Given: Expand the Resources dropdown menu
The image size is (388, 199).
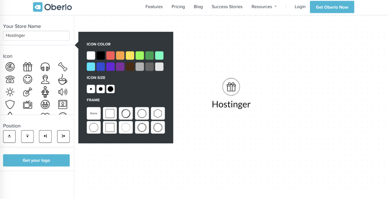Looking at the screenshot, I should point(264,7).
